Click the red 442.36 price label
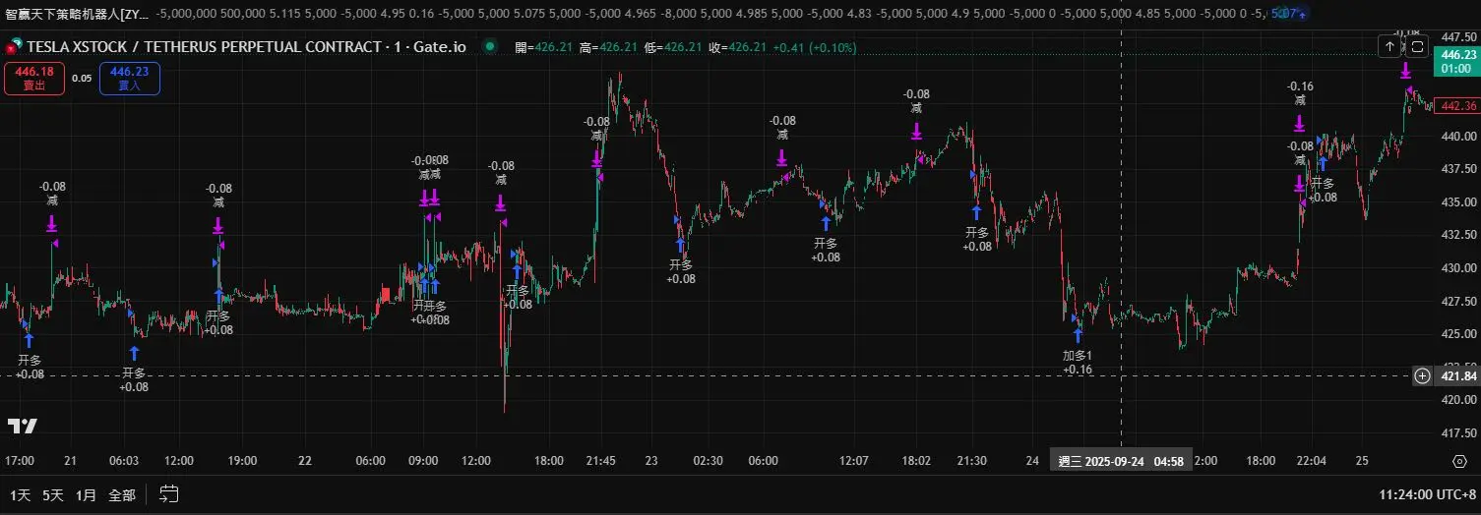 pyautogui.click(x=1457, y=106)
